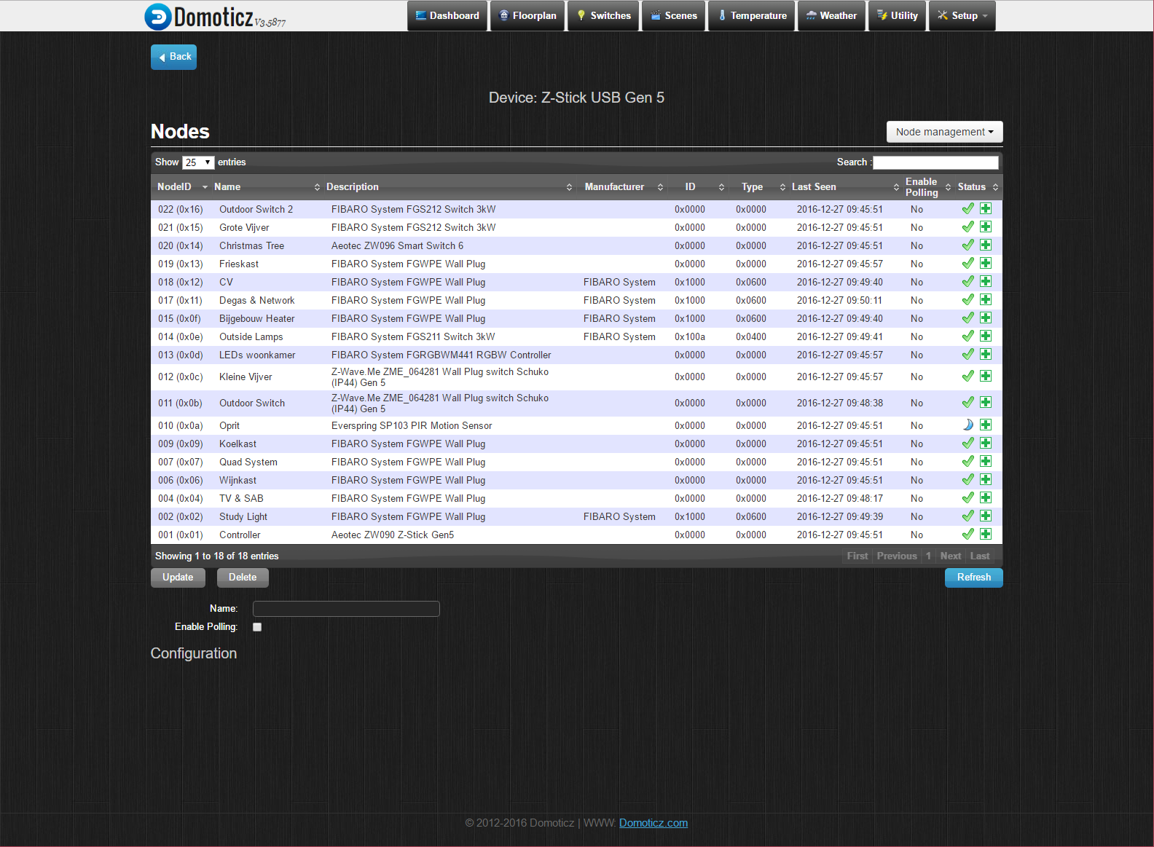This screenshot has width=1154, height=847.
Task: Click green plus icon for TV & SAB
Action: click(x=986, y=497)
